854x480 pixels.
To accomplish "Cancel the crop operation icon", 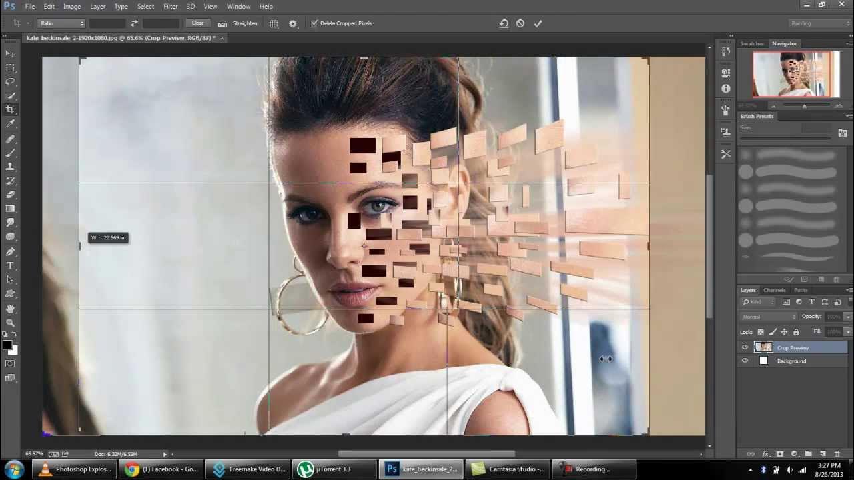I will point(520,23).
